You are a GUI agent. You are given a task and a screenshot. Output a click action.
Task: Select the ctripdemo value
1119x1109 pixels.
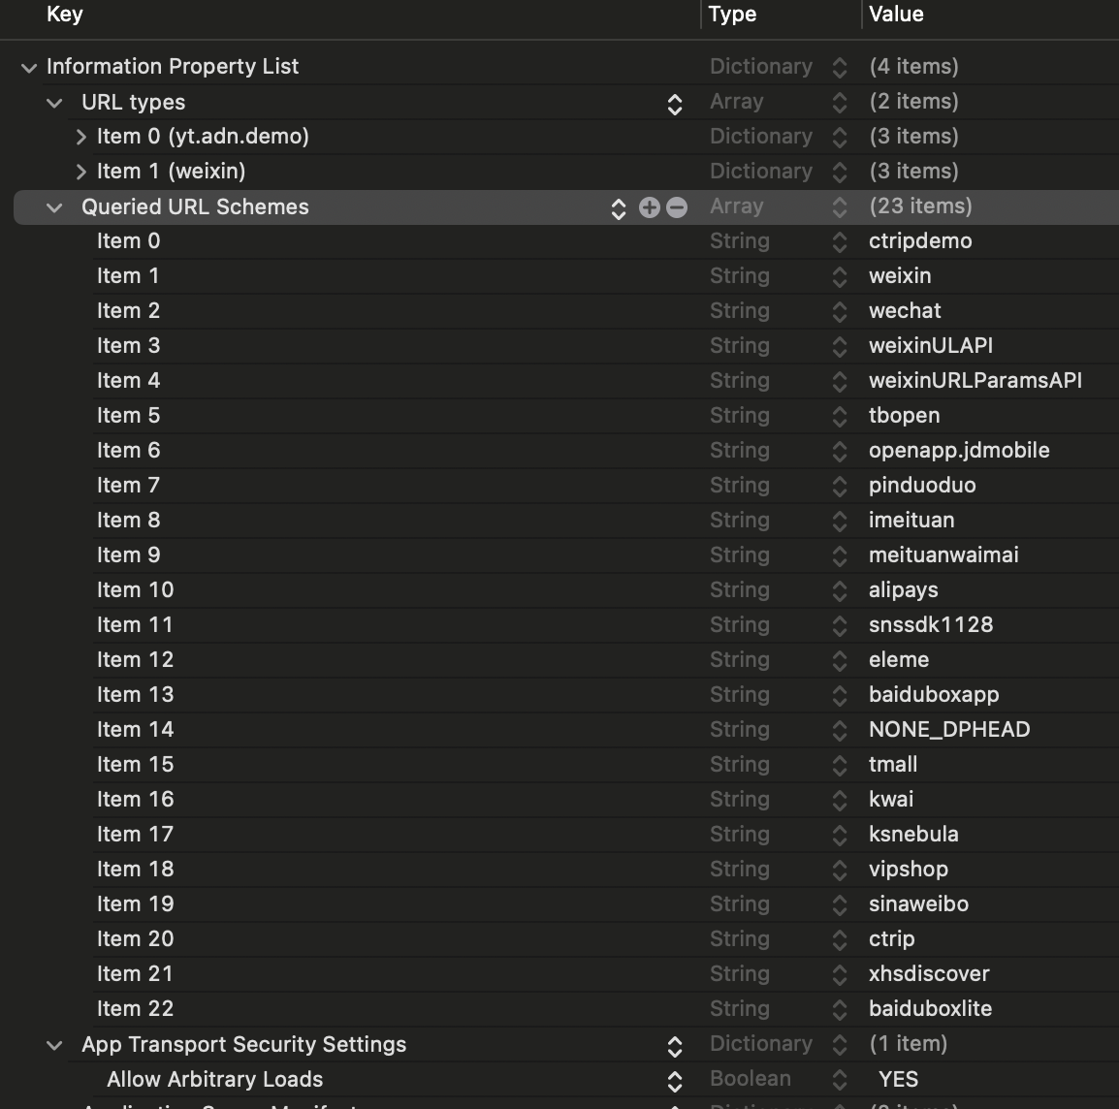[920, 241]
